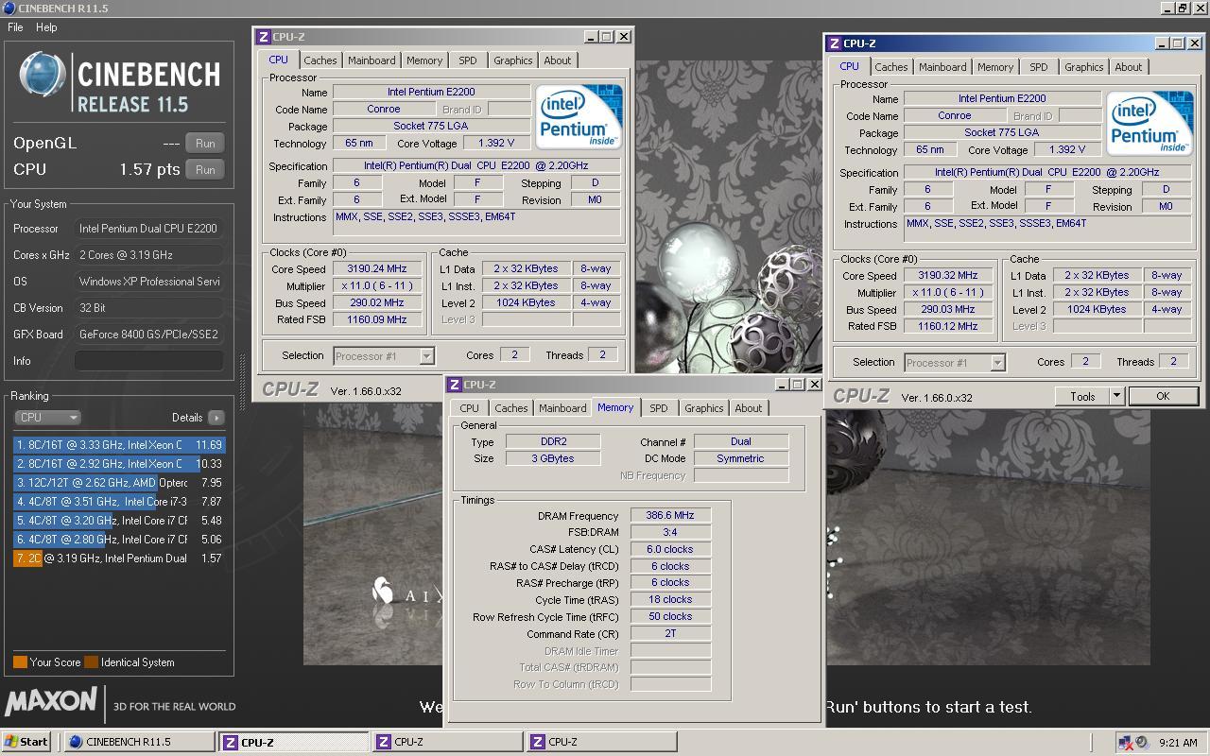Viewport: 1210px width, 756px height.
Task: Select ranking entry 12C/12T @ 2.62 GHz AMD
Action: (119, 482)
